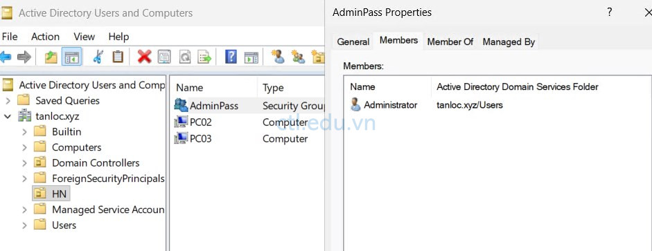The width and height of the screenshot is (652, 251).
Task: Switch to the General tab
Action: tap(353, 42)
